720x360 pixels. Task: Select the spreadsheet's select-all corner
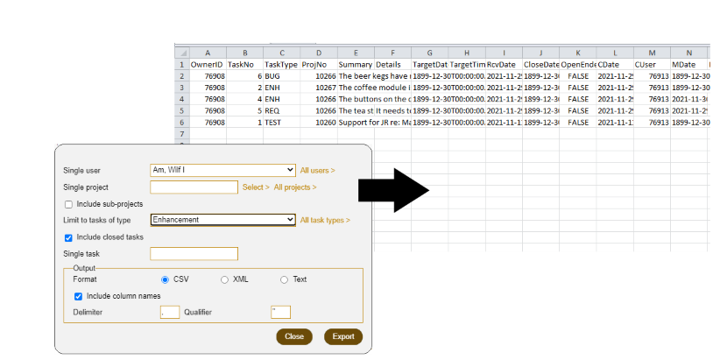[182, 53]
